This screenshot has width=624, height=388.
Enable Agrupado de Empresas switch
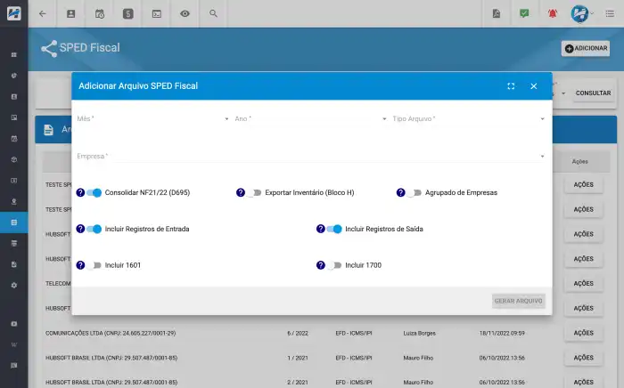(x=414, y=192)
